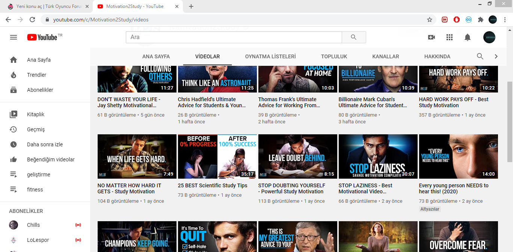Click the Altyazılar subtitles badge
Image resolution: width=513 pixels, height=252 pixels.
click(430, 209)
